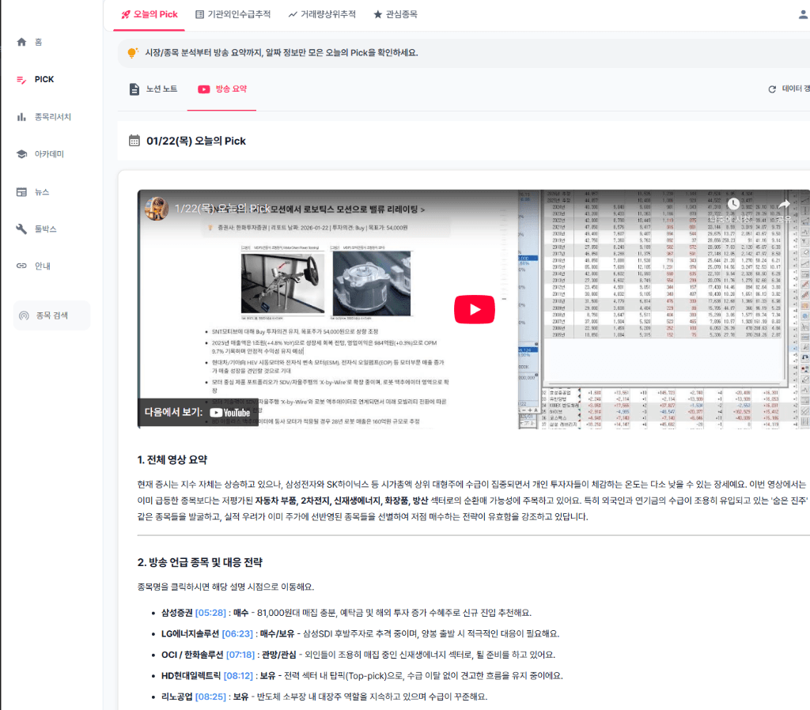
Task: Click heading 1. 전체 영상 요약
Action: [172, 459]
